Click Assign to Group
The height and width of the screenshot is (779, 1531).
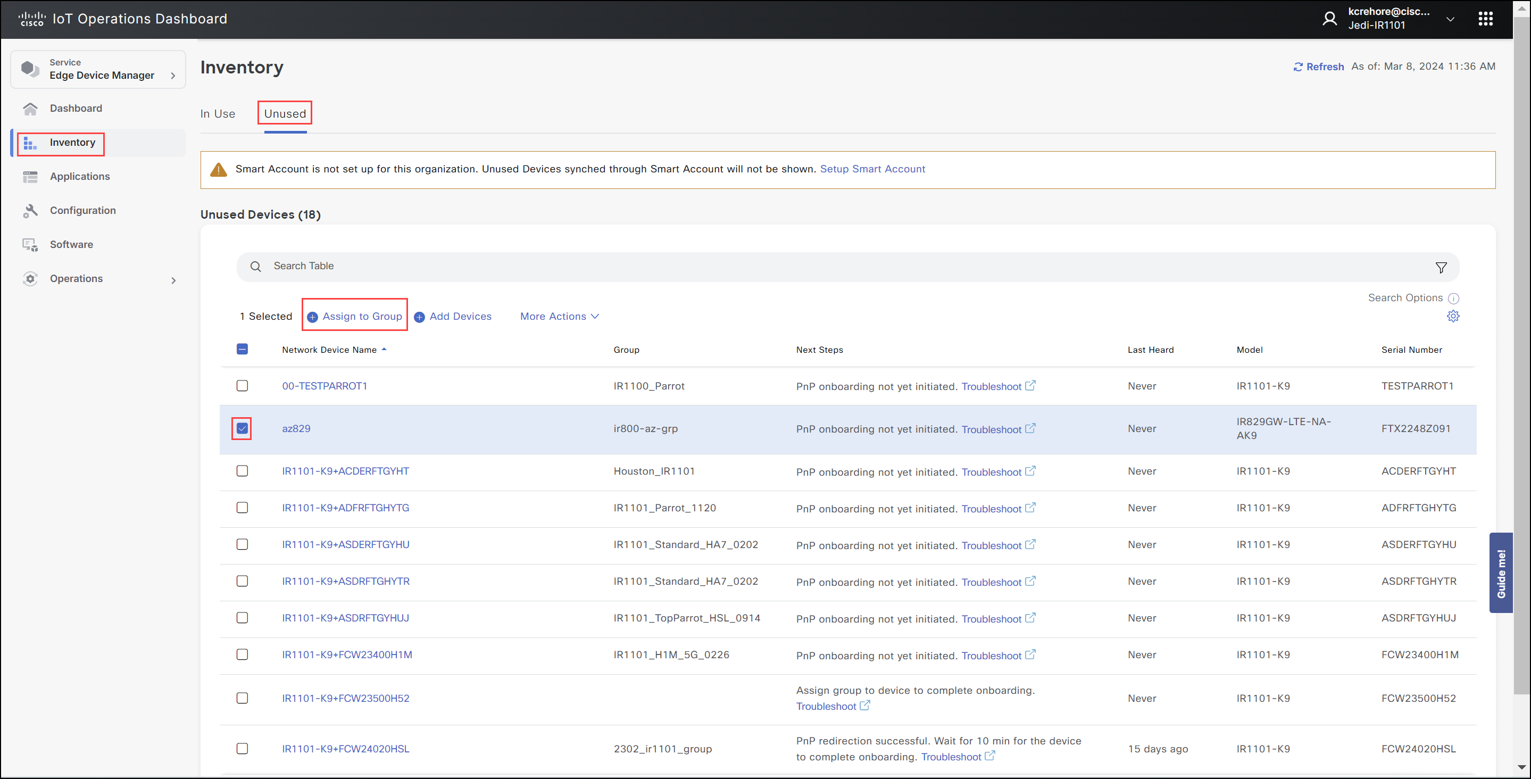[355, 317]
